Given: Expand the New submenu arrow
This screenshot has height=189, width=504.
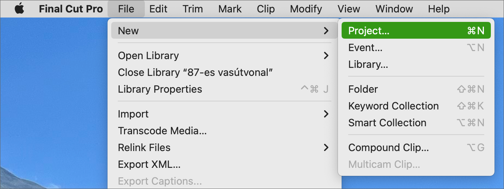Looking at the screenshot, I should (x=326, y=31).
